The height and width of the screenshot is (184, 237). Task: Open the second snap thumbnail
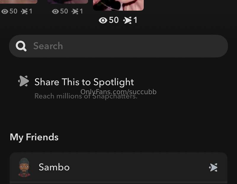[68, 2]
